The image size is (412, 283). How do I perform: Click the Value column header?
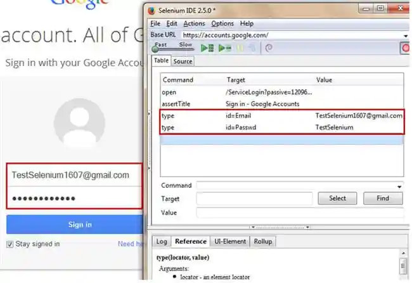coord(324,80)
